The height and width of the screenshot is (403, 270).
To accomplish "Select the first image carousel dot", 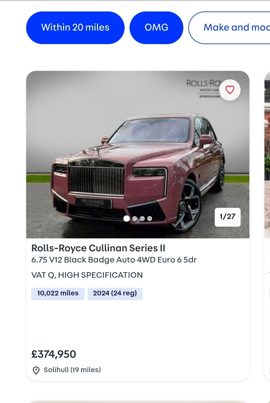I will pyautogui.click(x=127, y=218).
